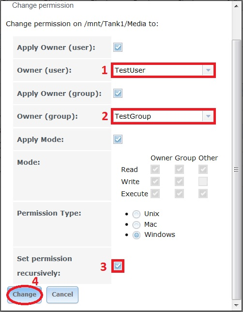Screen dimensions: 243x312
Task: Enable Other Write permission checkbox
Action: [x=203, y=182]
